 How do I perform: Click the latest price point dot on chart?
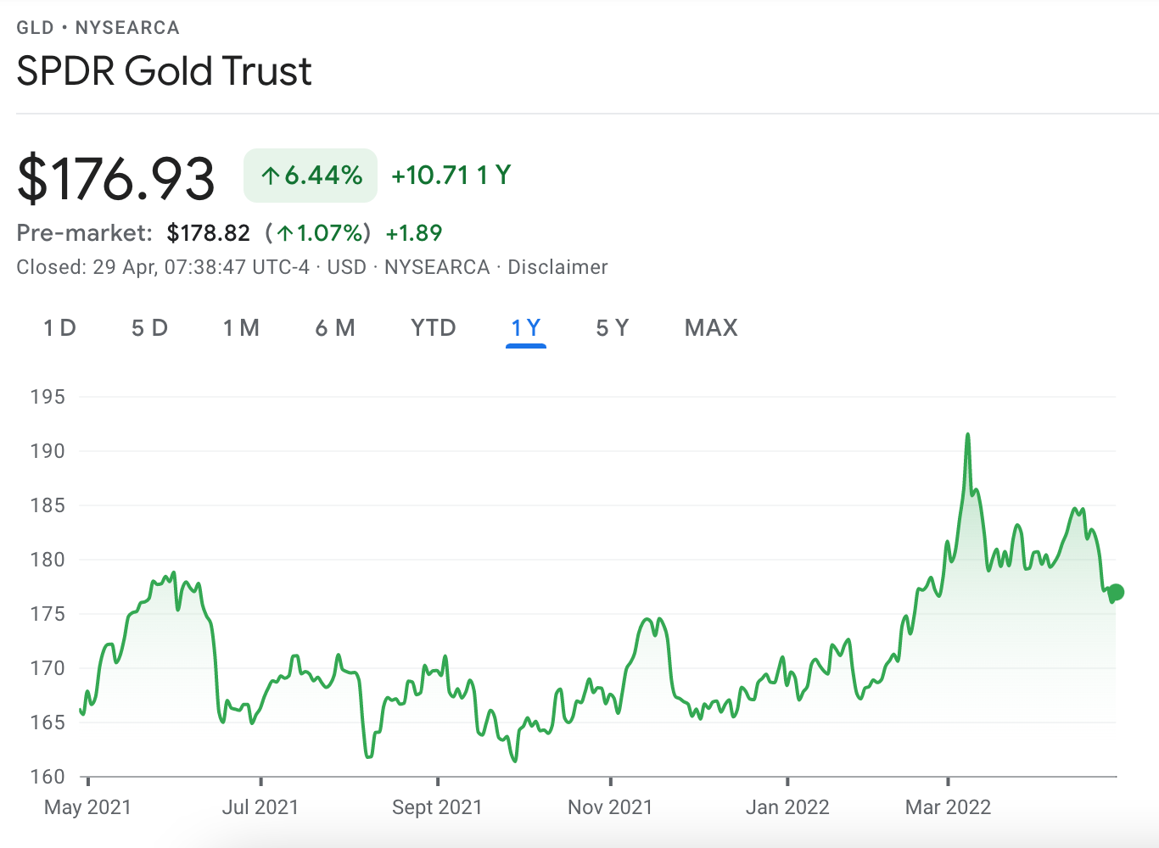(1116, 591)
